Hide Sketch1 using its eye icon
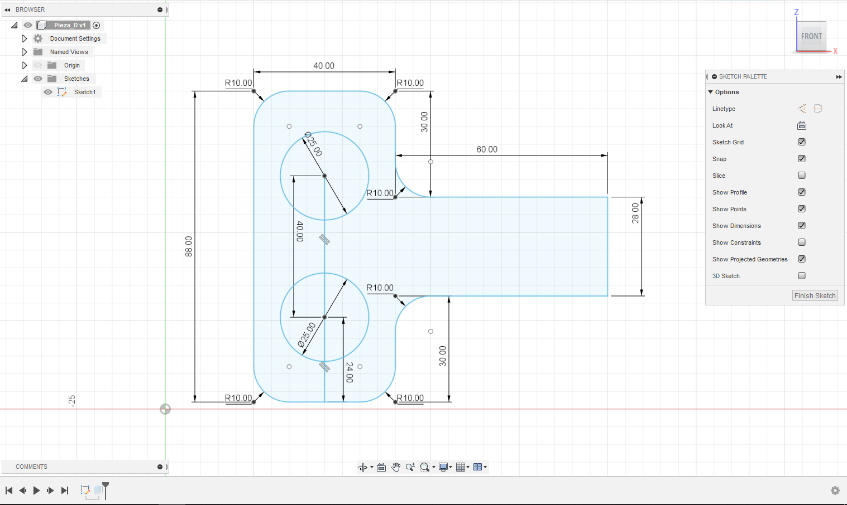This screenshot has height=505, width=847. (48, 92)
